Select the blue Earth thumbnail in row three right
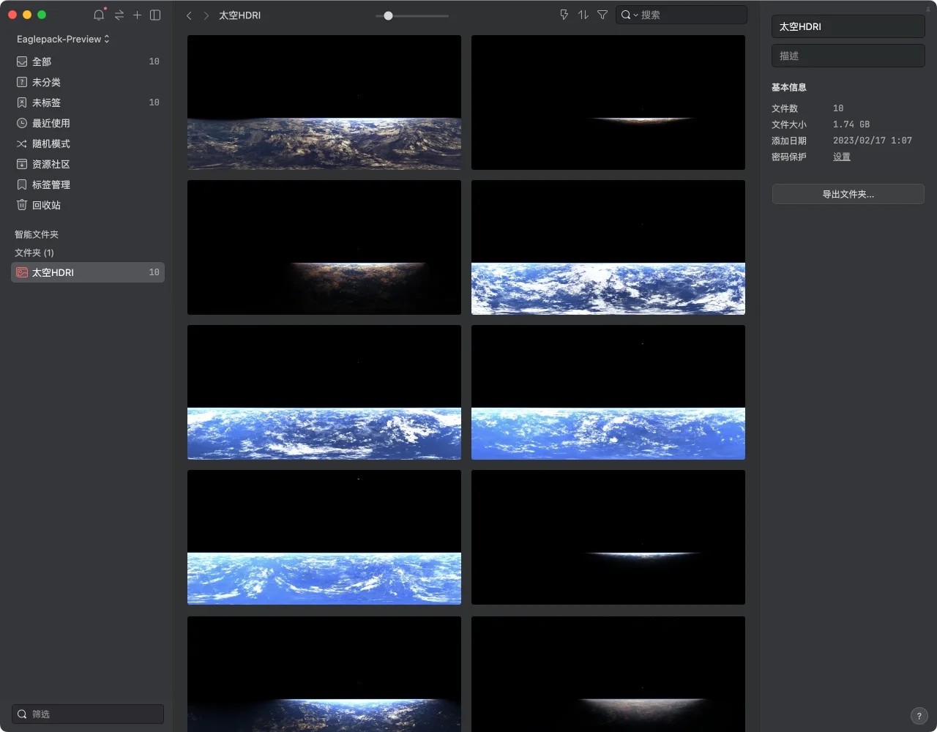937x732 pixels. [x=608, y=392]
